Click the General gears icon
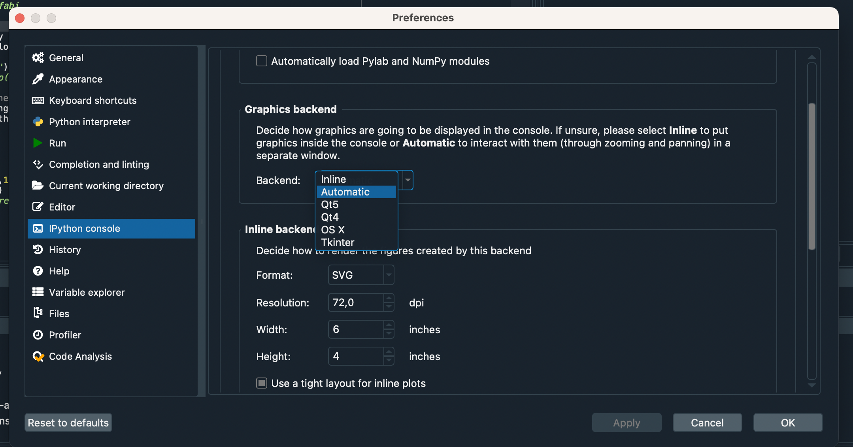853x447 pixels. (x=38, y=58)
